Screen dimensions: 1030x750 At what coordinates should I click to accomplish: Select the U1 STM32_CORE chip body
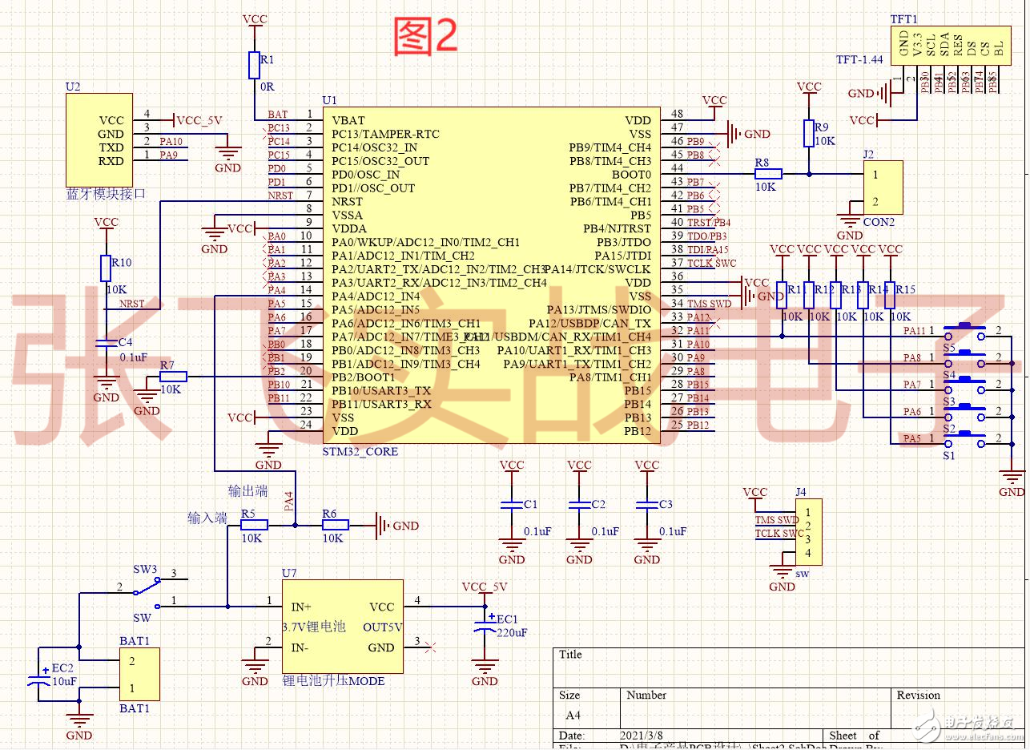[491, 276]
